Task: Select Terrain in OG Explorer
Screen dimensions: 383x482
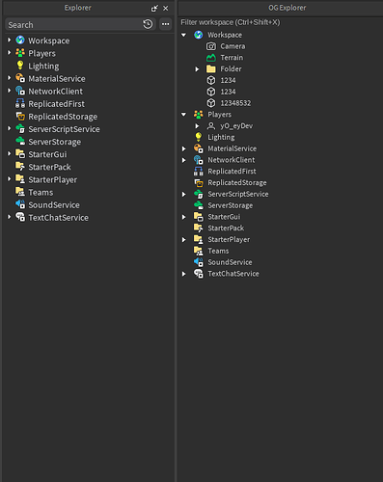Action: (232, 58)
